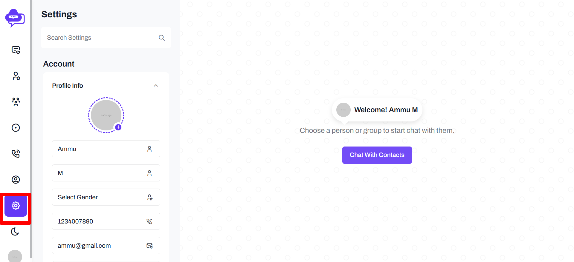
Task: Click the gender icon in Select Gender field
Action: pyautogui.click(x=150, y=197)
